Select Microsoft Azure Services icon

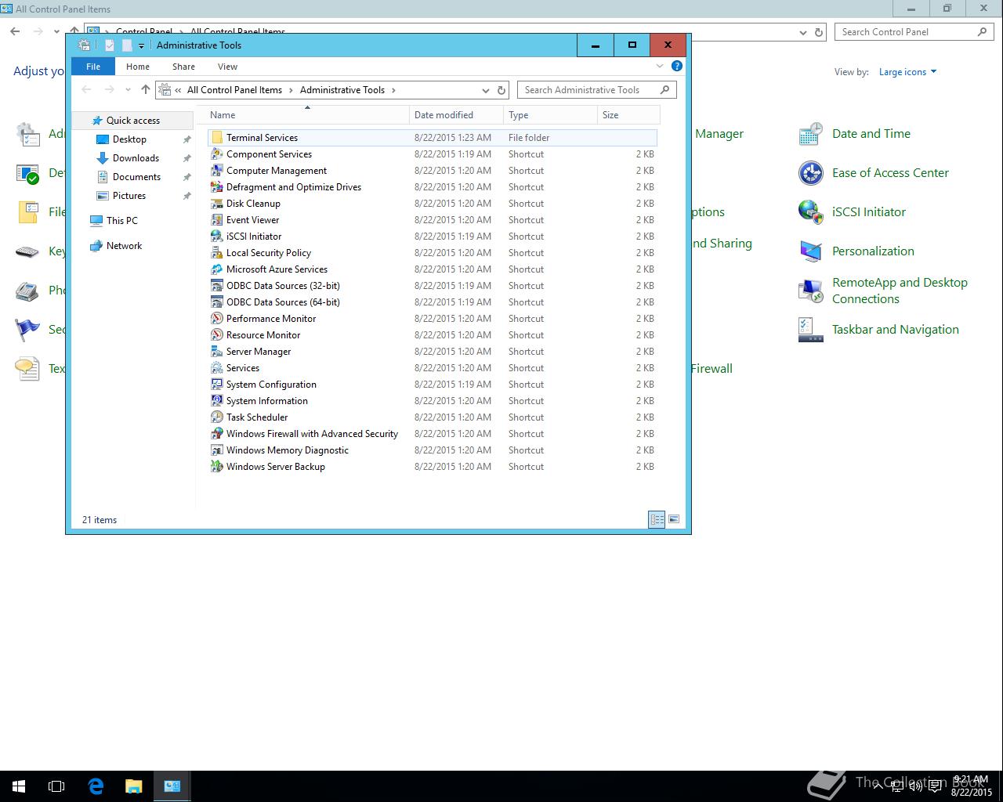point(217,269)
